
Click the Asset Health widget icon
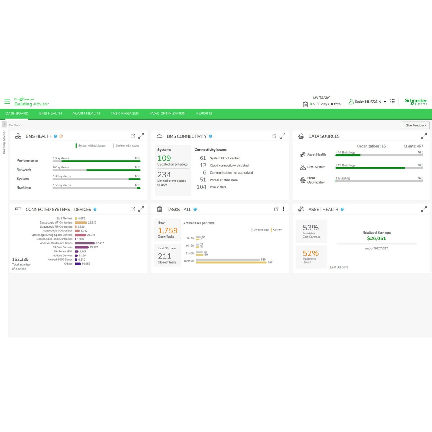(301, 209)
